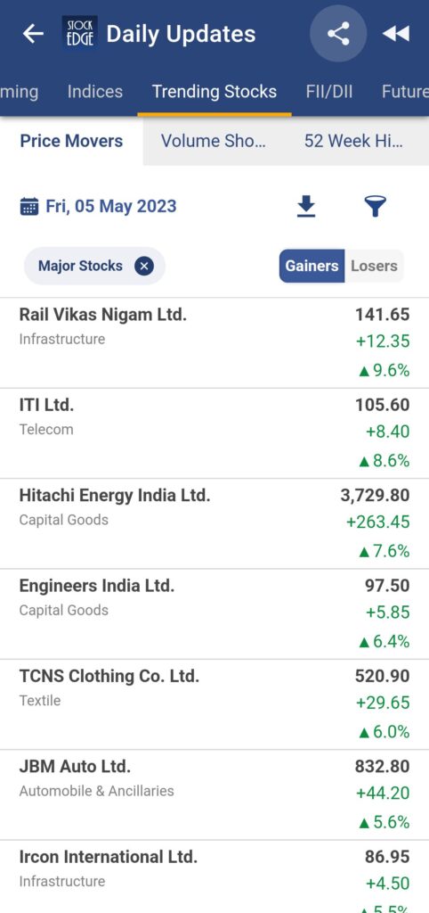The image size is (429, 913).
Task: Download the price movers list
Action: tap(306, 207)
